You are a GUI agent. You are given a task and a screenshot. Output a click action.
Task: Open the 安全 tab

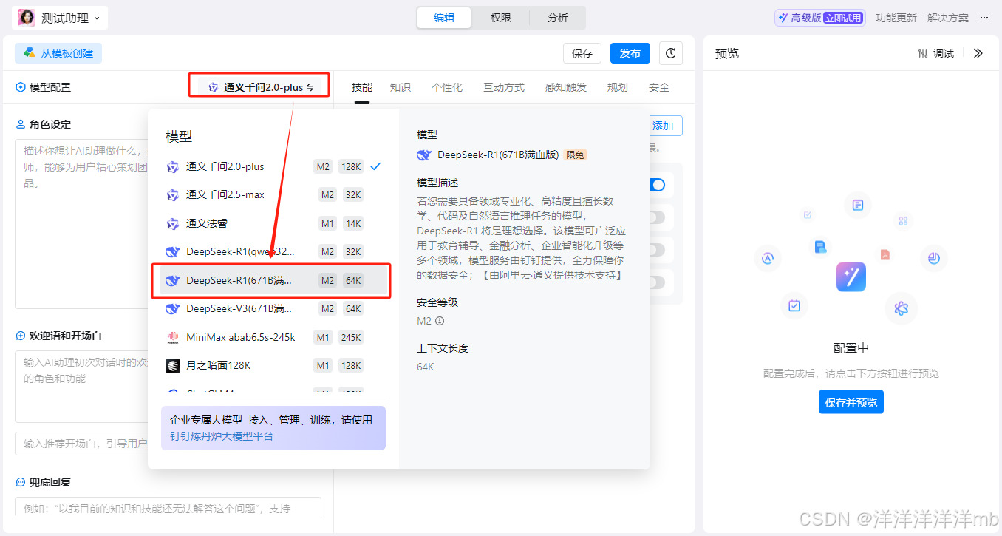tap(659, 87)
